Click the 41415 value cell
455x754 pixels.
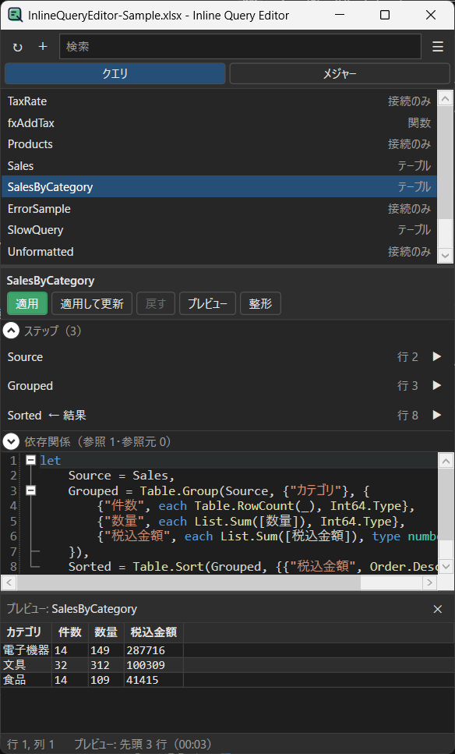153,680
